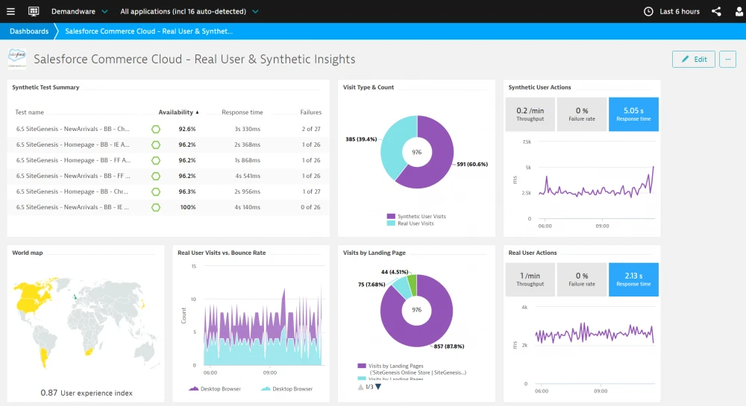Viewport: 746px width, 406px height.
Task: Click the Salesforce cloud logo
Action: (17, 58)
